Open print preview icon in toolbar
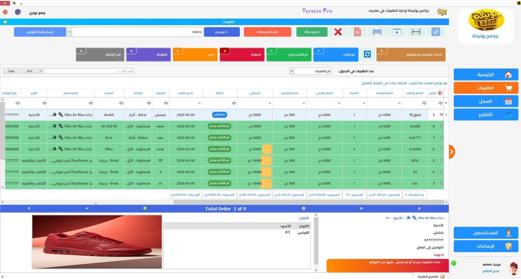This screenshot has height=279, width=521. coord(397,32)
